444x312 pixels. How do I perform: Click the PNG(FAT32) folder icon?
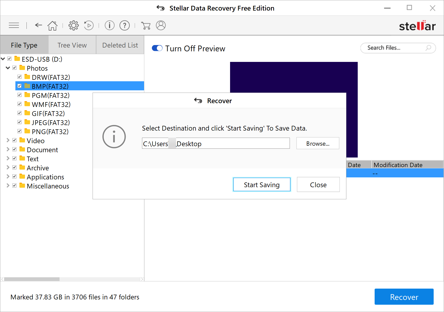[27, 131]
